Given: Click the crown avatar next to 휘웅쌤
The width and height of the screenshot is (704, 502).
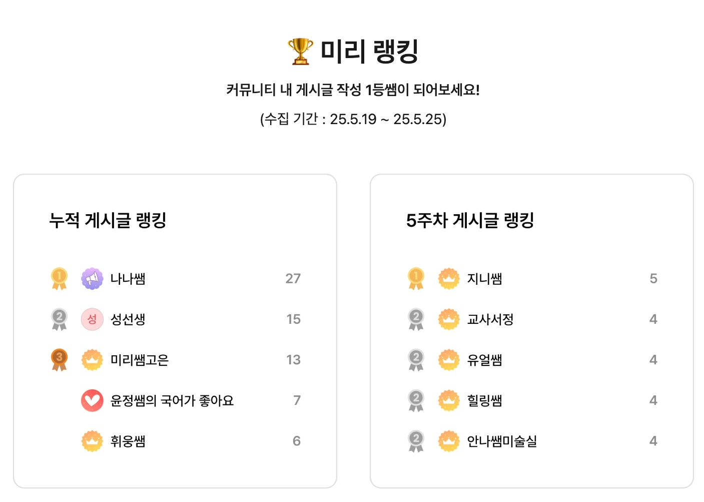Looking at the screenshot, I should pos(92,441).
